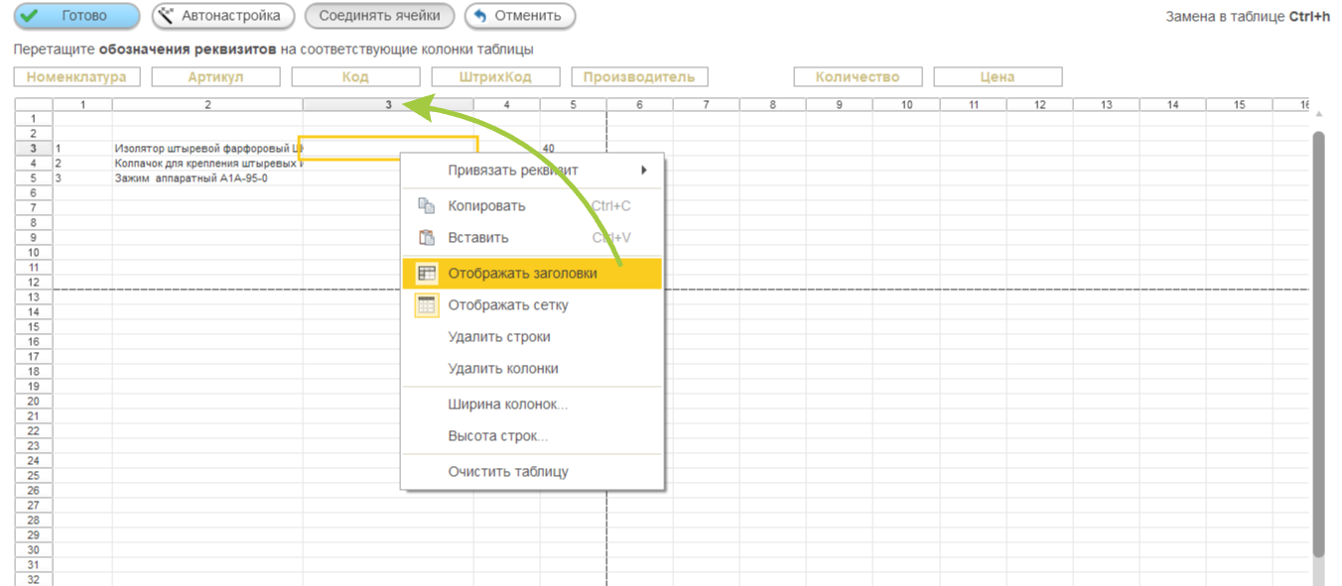The width and height of the screenshot is (1342, 586).
Task: Click the undo arrow icon on Отменить
Action: tap(480, 16)
